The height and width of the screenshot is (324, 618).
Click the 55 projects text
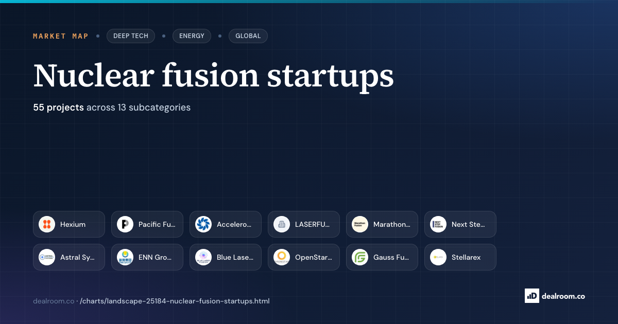click(58, 107)
